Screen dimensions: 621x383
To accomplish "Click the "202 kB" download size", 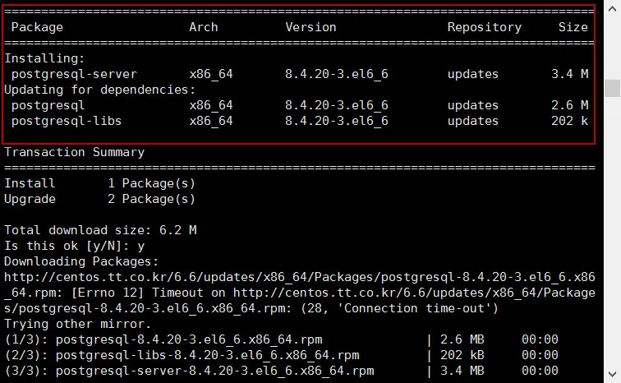I will [462, 355].
